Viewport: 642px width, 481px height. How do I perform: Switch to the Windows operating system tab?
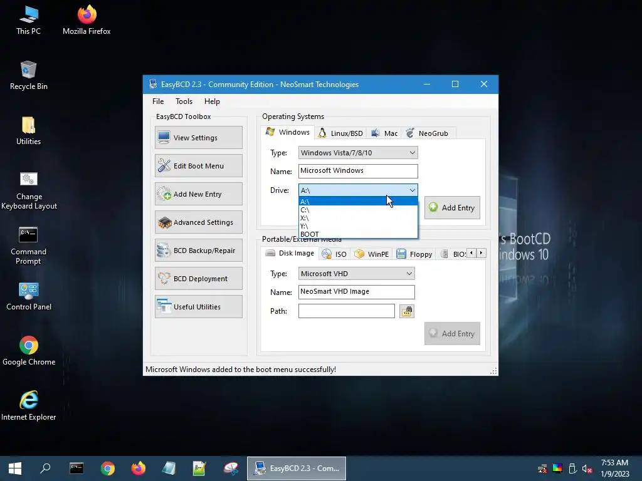point(288,132)
